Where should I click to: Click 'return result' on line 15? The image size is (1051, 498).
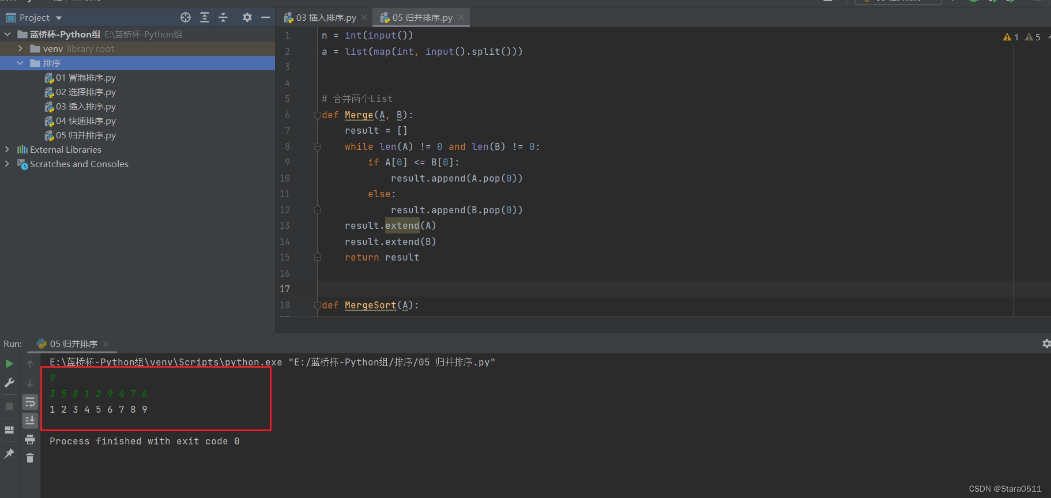[382, 257]
